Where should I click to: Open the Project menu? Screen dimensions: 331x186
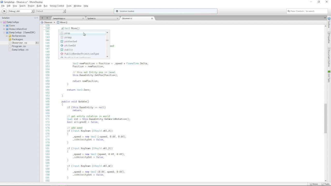click(x=31, y=6)
